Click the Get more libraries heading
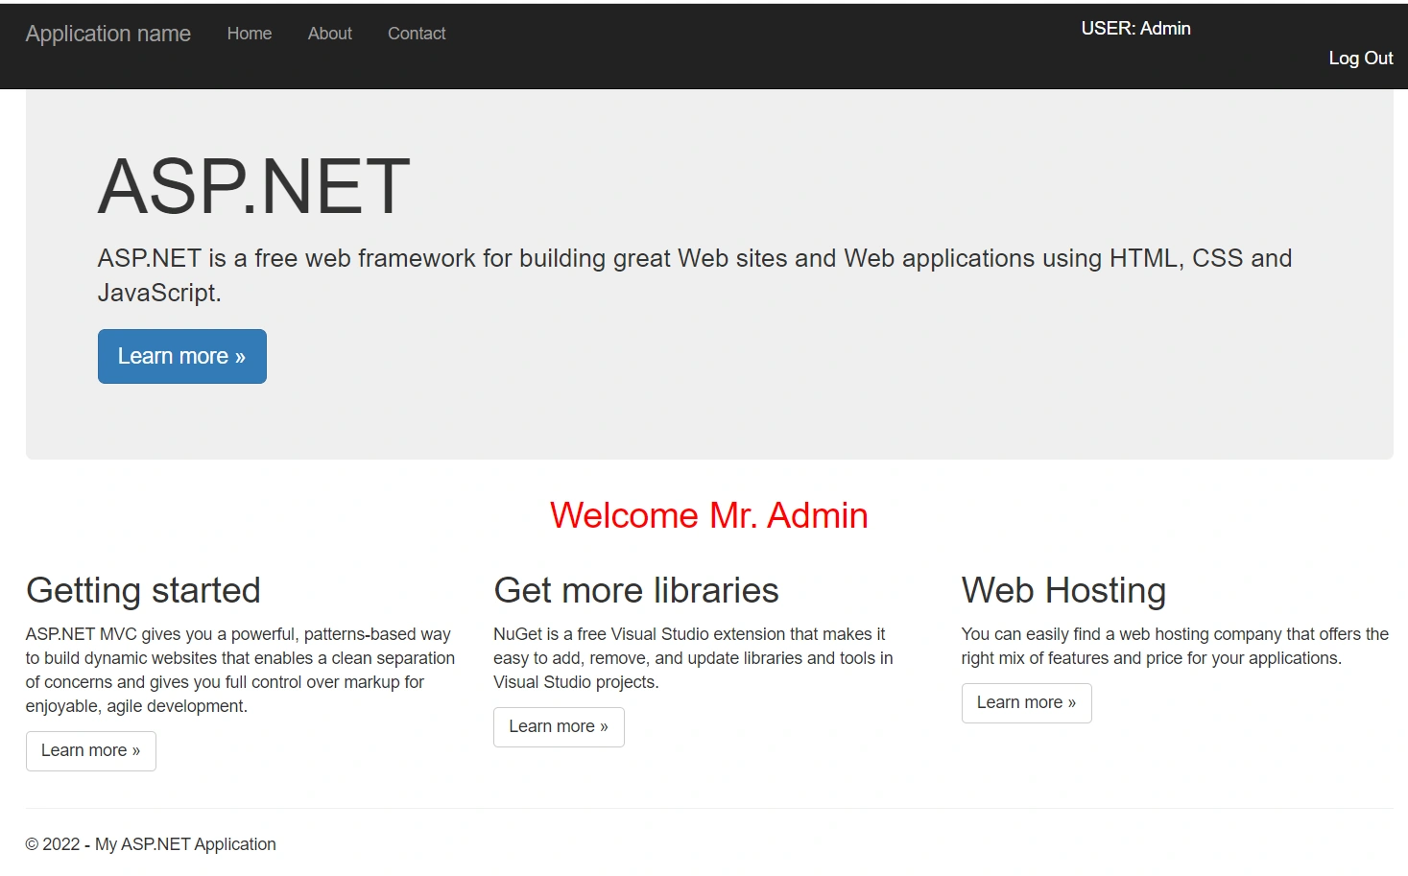Image resolution: width=1408 pixels, height=876 pixels. tap(636, 590)
